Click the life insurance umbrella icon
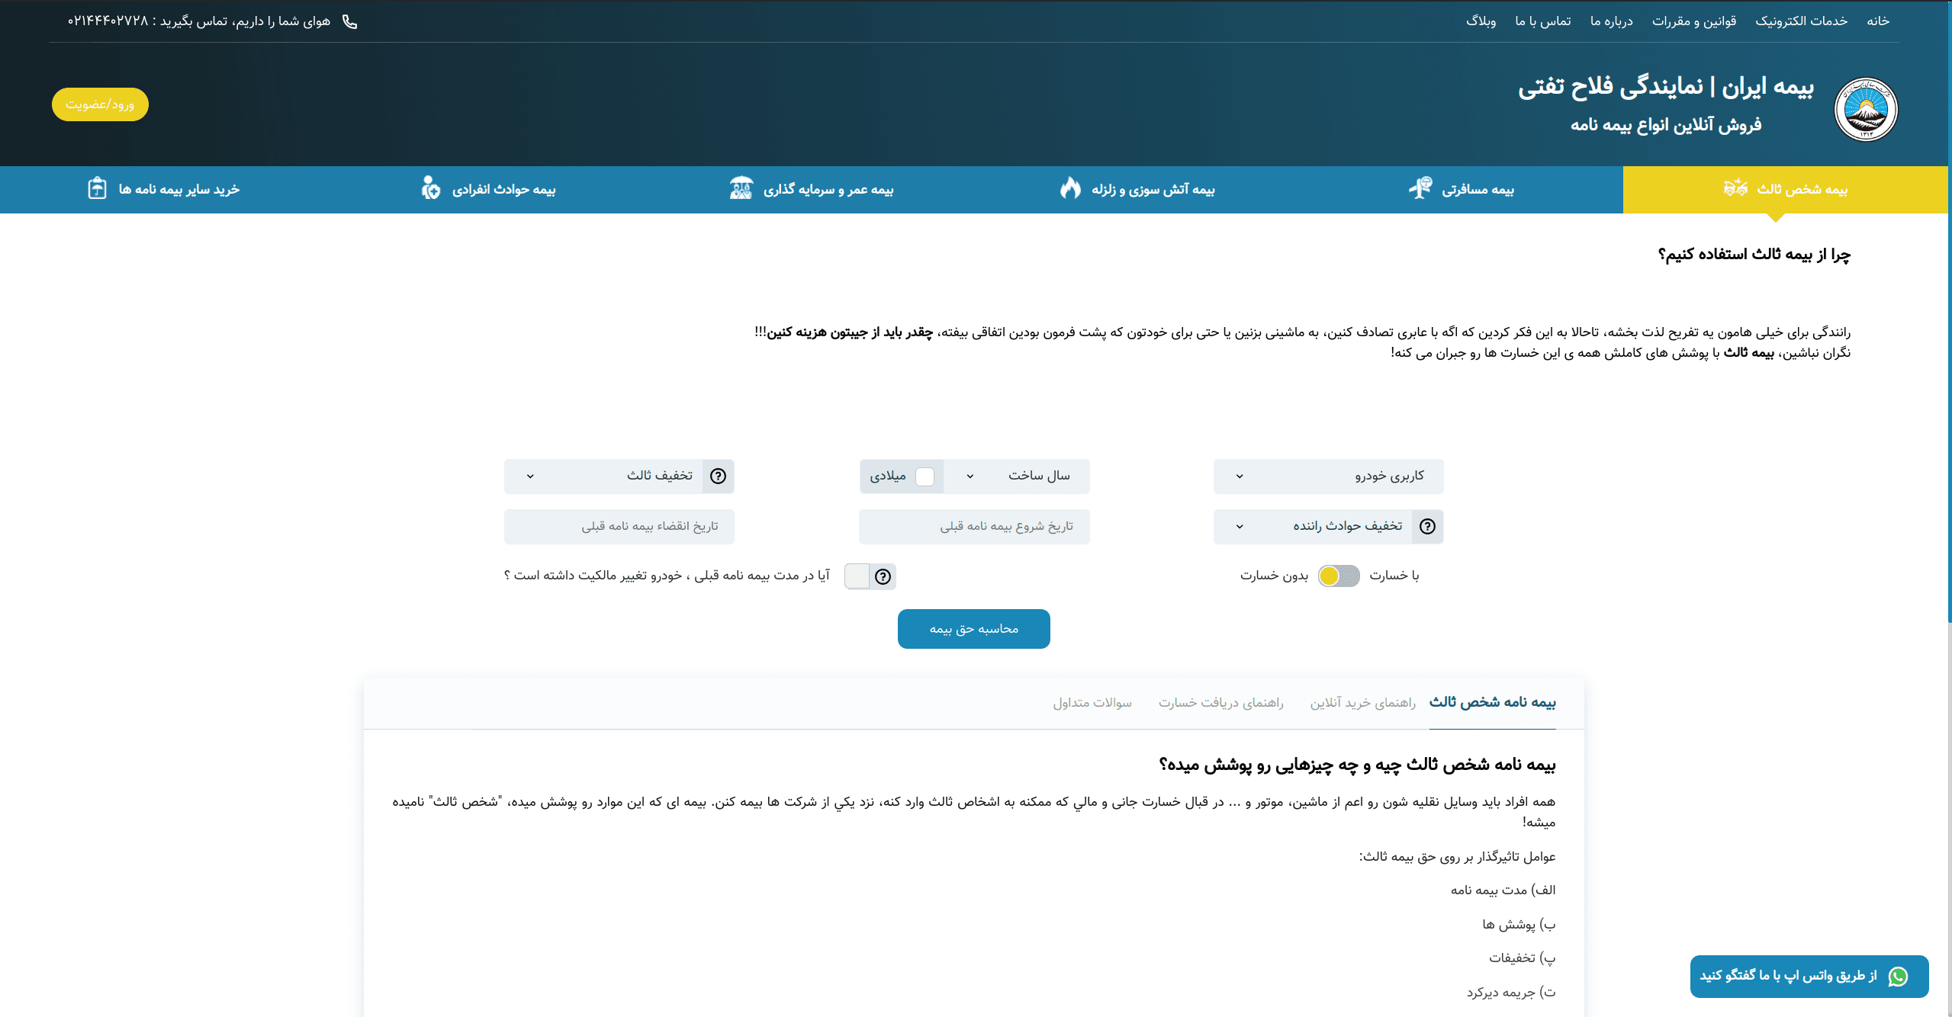This screenshot has width=1952, height=1017. click(x=741, y=188)
